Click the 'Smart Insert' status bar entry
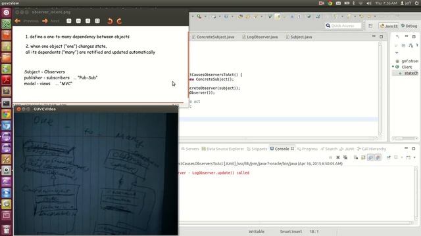 pyautogui.click(x=291, y=231)
